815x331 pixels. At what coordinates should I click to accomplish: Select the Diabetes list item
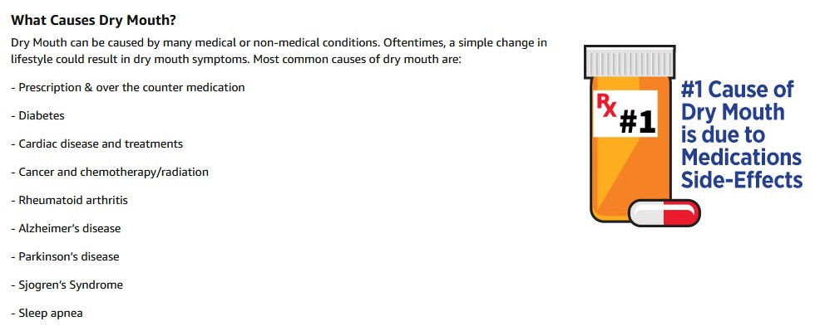(38, 115)
